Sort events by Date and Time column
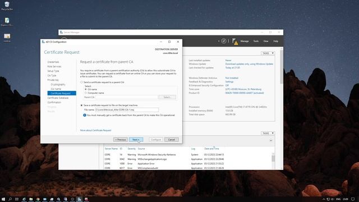Image resolution: width=359 pixels, height=202 pixels. tap(211, 149)
